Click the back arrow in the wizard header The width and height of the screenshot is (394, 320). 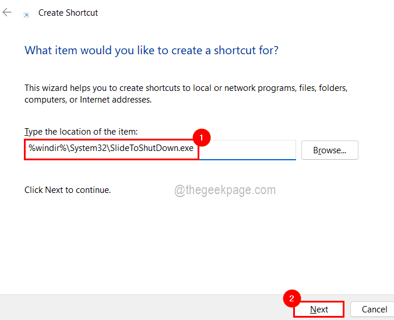coord(7,12)
